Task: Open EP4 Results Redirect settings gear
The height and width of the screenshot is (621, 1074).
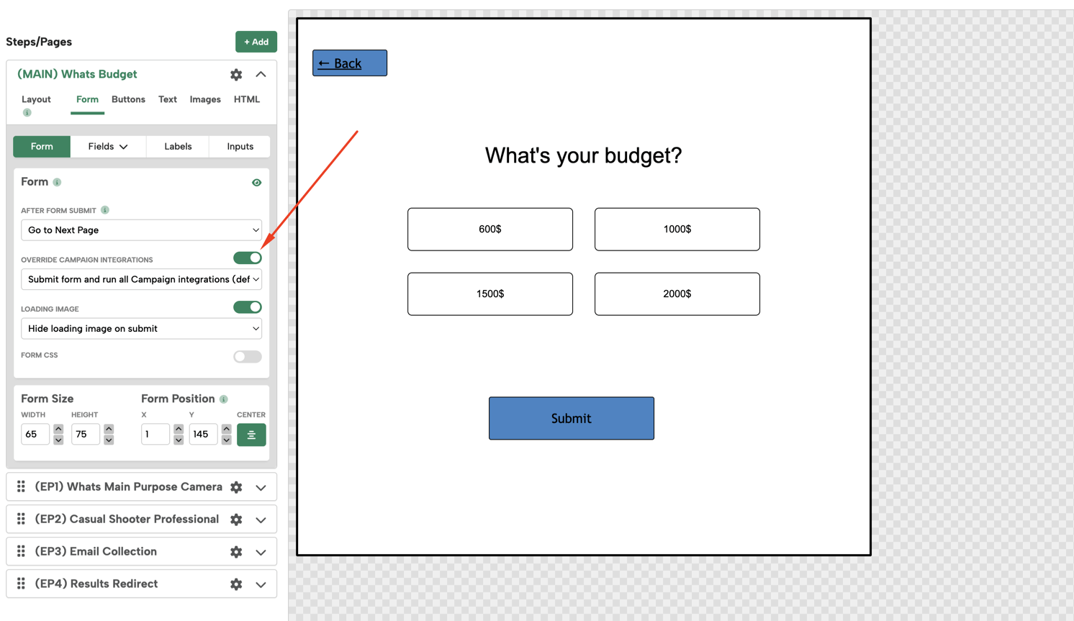Action: pos(236,584)
